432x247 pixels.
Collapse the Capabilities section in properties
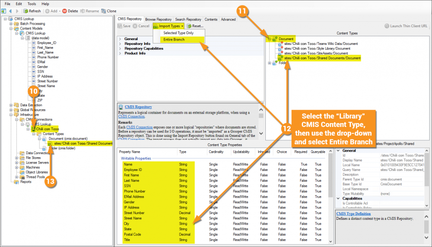point(338,199)
